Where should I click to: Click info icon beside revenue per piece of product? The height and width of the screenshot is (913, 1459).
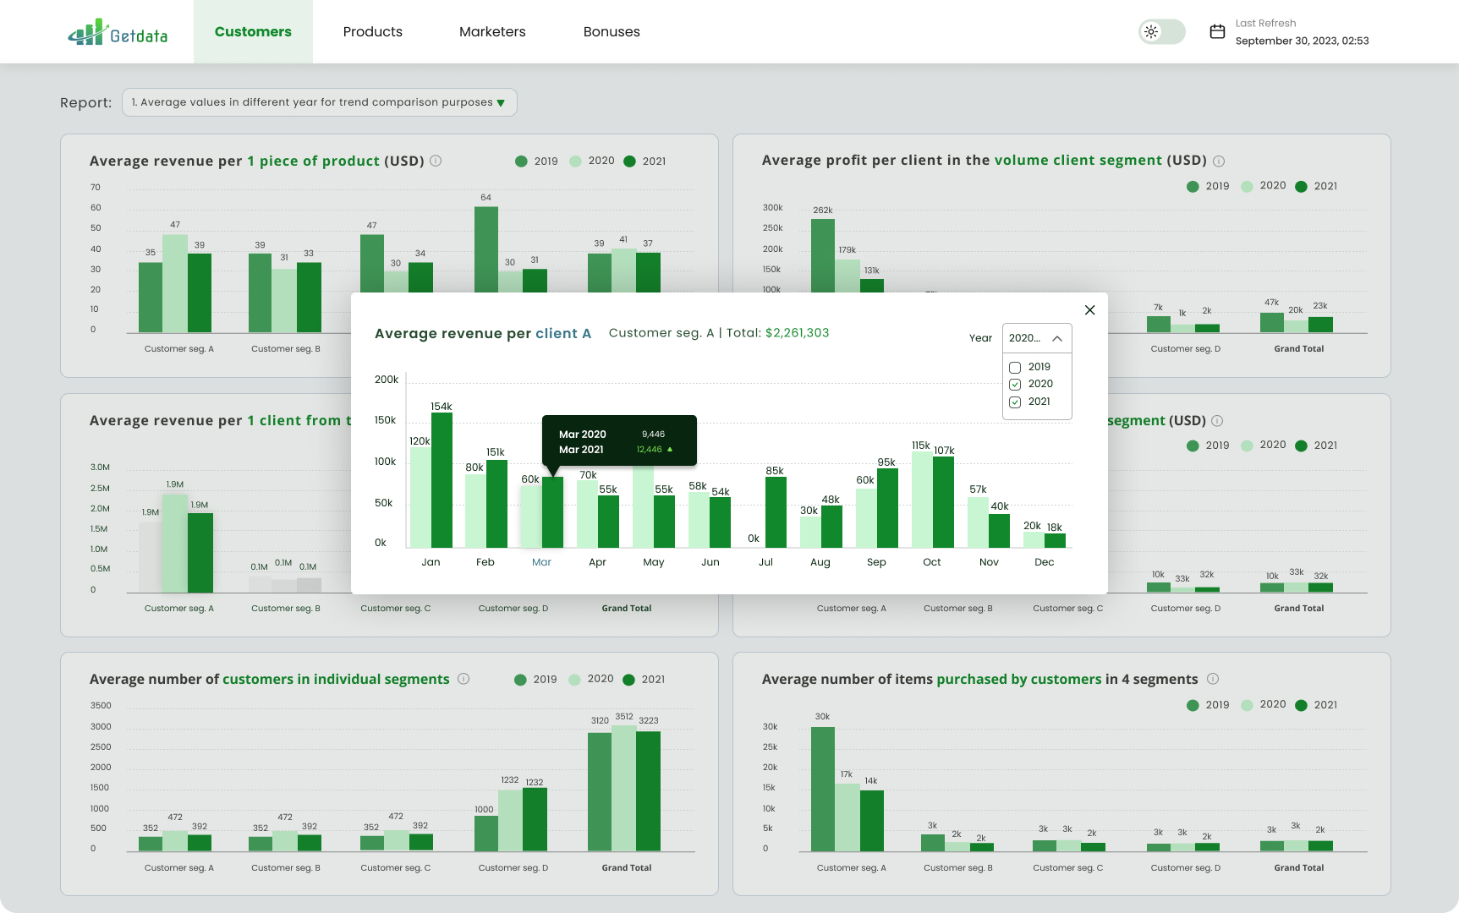(x=436, y=161)
